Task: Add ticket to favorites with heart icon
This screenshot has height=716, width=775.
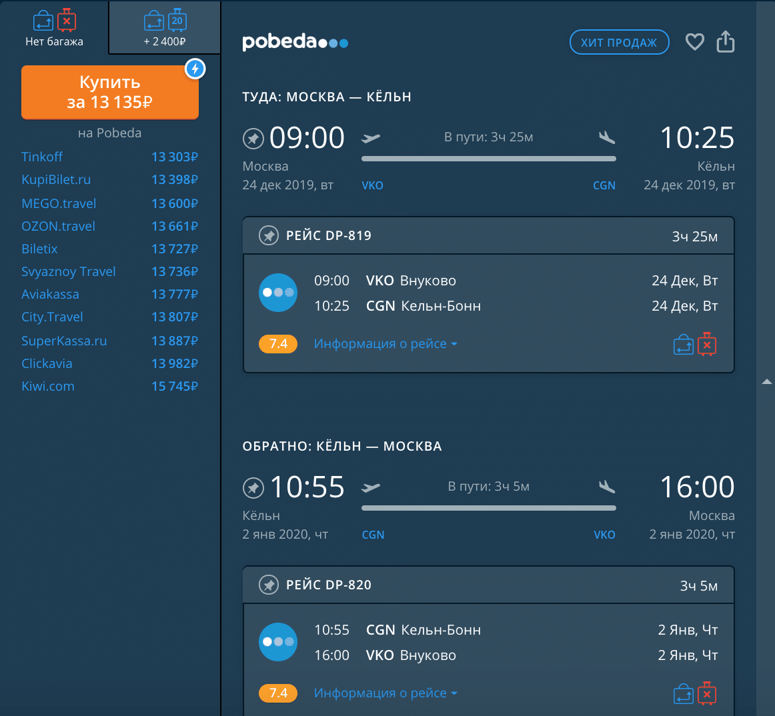Action: click(694, 42)
